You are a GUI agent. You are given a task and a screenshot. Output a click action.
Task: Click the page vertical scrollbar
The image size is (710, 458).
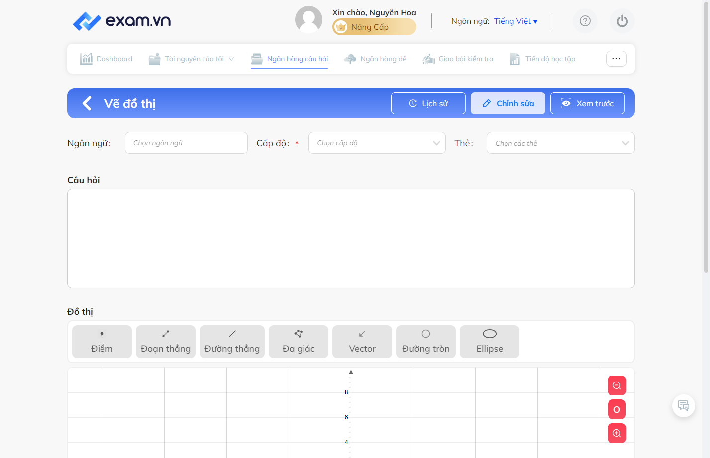coord(706,137)
